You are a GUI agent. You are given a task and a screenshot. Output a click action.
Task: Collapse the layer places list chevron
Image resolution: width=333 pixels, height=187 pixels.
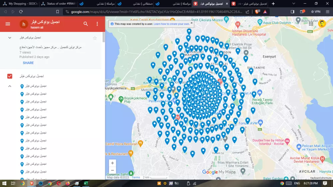coord(10,86)
